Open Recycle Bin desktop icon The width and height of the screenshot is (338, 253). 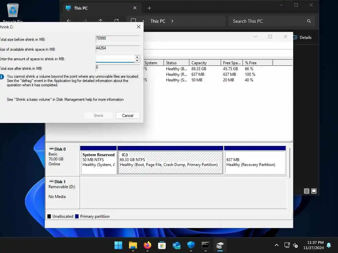pyautogui.click(x=13, y=13)
